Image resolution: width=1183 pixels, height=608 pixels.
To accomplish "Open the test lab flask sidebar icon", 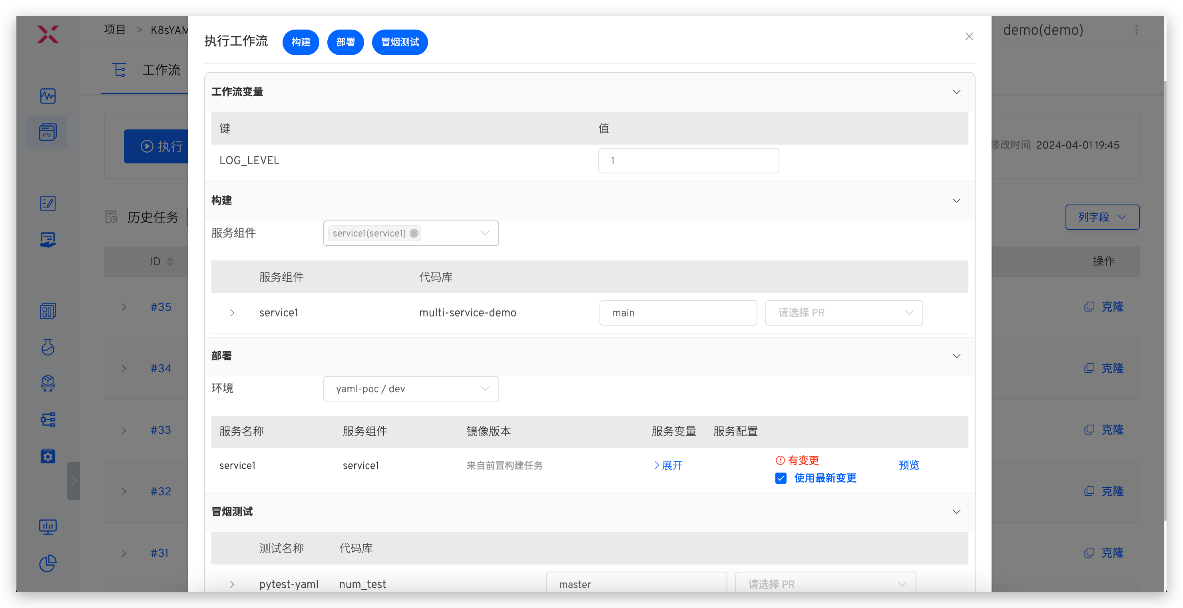I will pyautogui.click(x=48, y=348).
